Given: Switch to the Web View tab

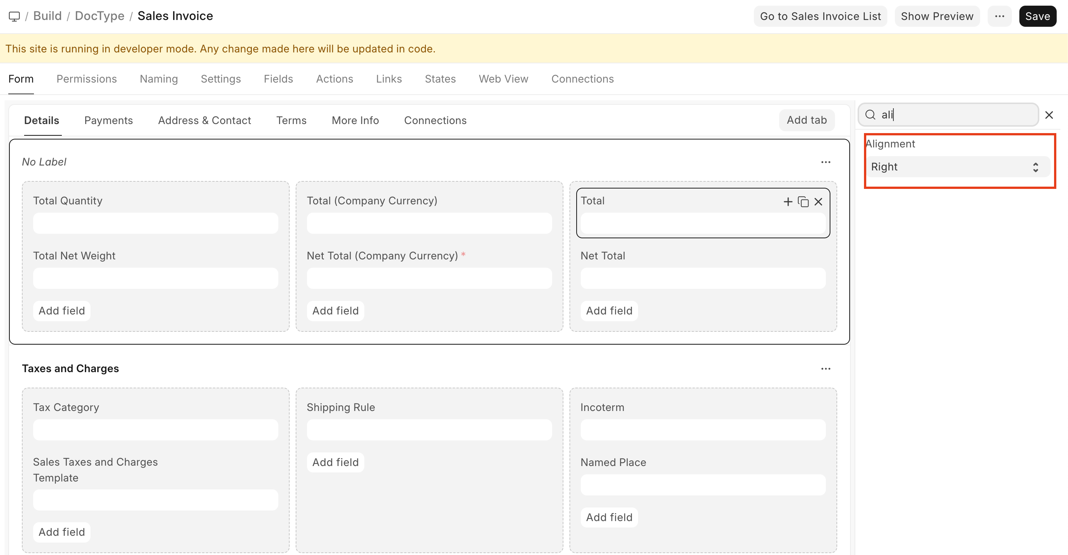Looking at the screenshot, I should [x=503, y=79].
